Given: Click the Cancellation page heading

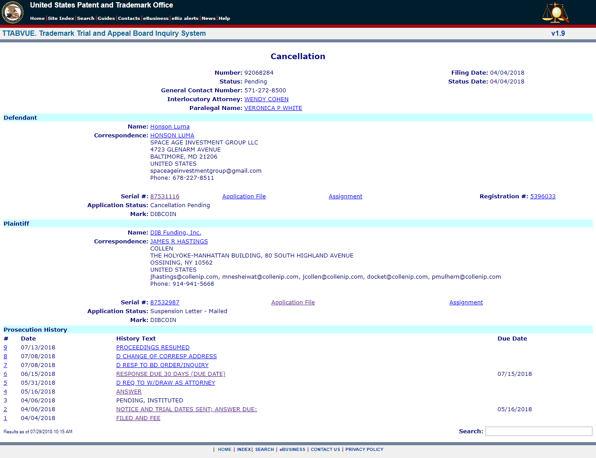Looking at the screenshot, I should 298,57.
